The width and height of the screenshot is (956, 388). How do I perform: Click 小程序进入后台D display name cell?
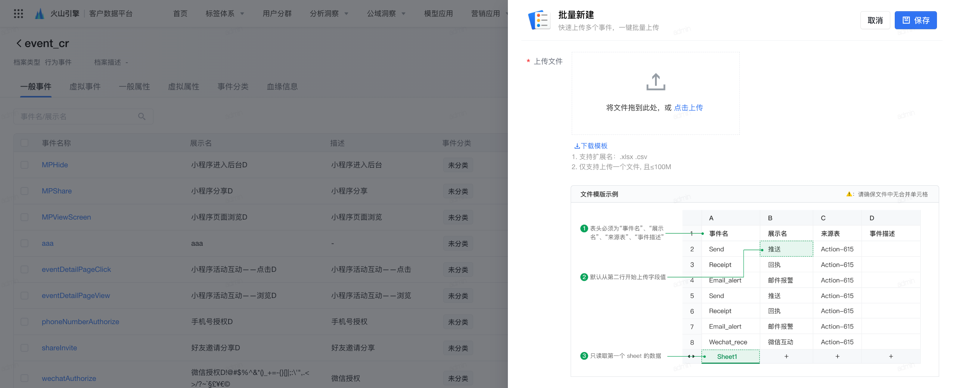pyautogui.click(x=219, y=165)
